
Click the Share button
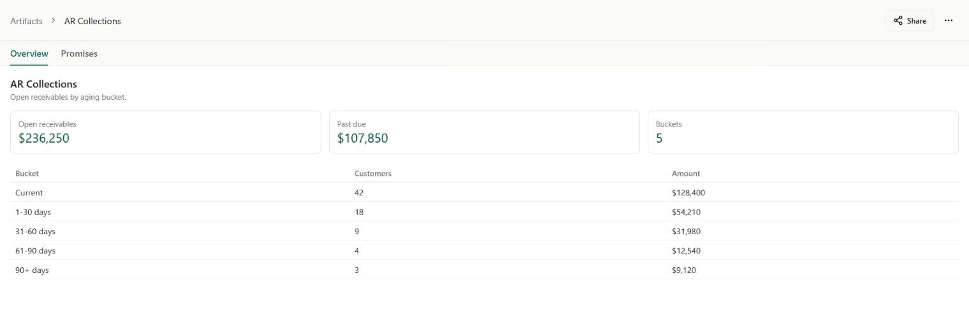pyautogui.click(x=910, y=20)
